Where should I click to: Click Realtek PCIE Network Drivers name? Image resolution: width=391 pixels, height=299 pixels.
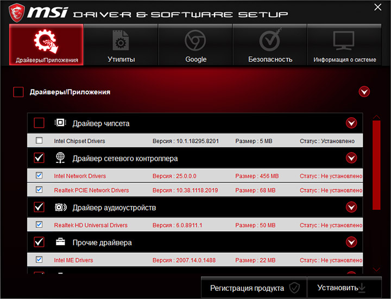click(92, 190)
